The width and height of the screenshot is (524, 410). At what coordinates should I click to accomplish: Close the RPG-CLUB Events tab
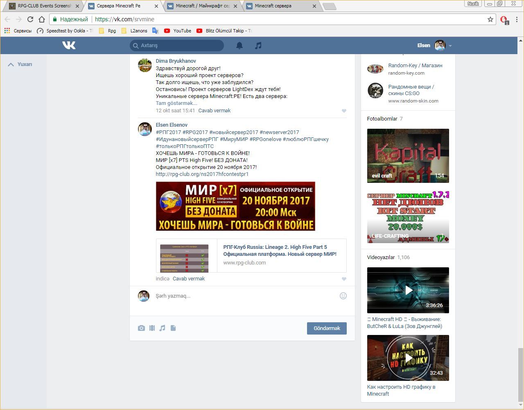(77, 6)
